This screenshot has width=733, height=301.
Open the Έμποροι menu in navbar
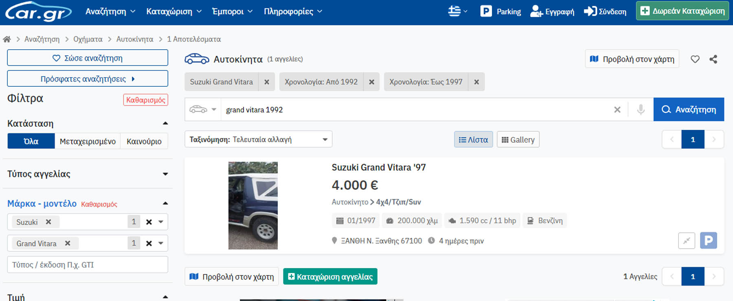(x=232, y=11)
